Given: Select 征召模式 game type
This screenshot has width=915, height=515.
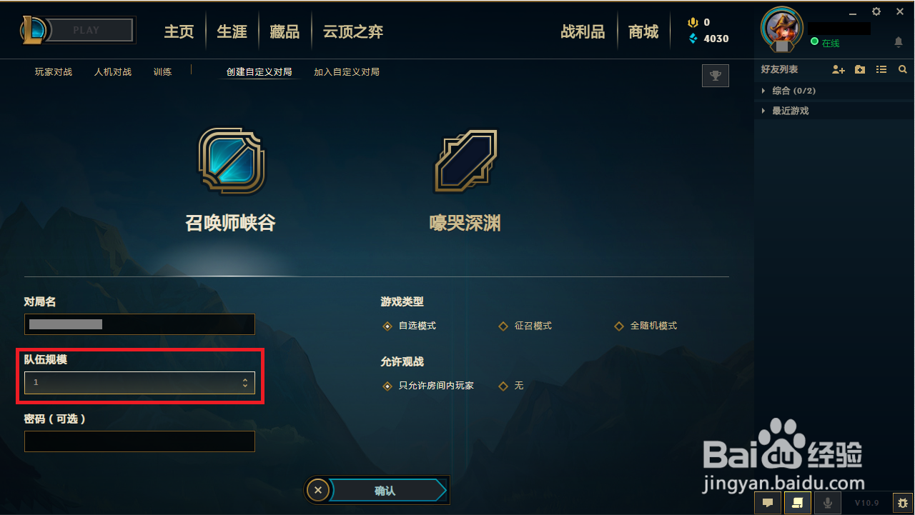Looking at the screenshot, I should point(525,326).
